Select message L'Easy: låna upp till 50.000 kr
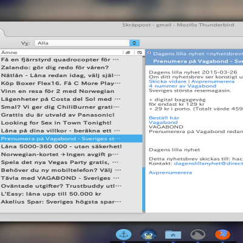This screenshot has height=243, width=243. (x=71, y=194)
